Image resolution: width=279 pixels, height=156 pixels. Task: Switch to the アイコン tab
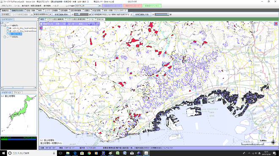click(17, 93)
